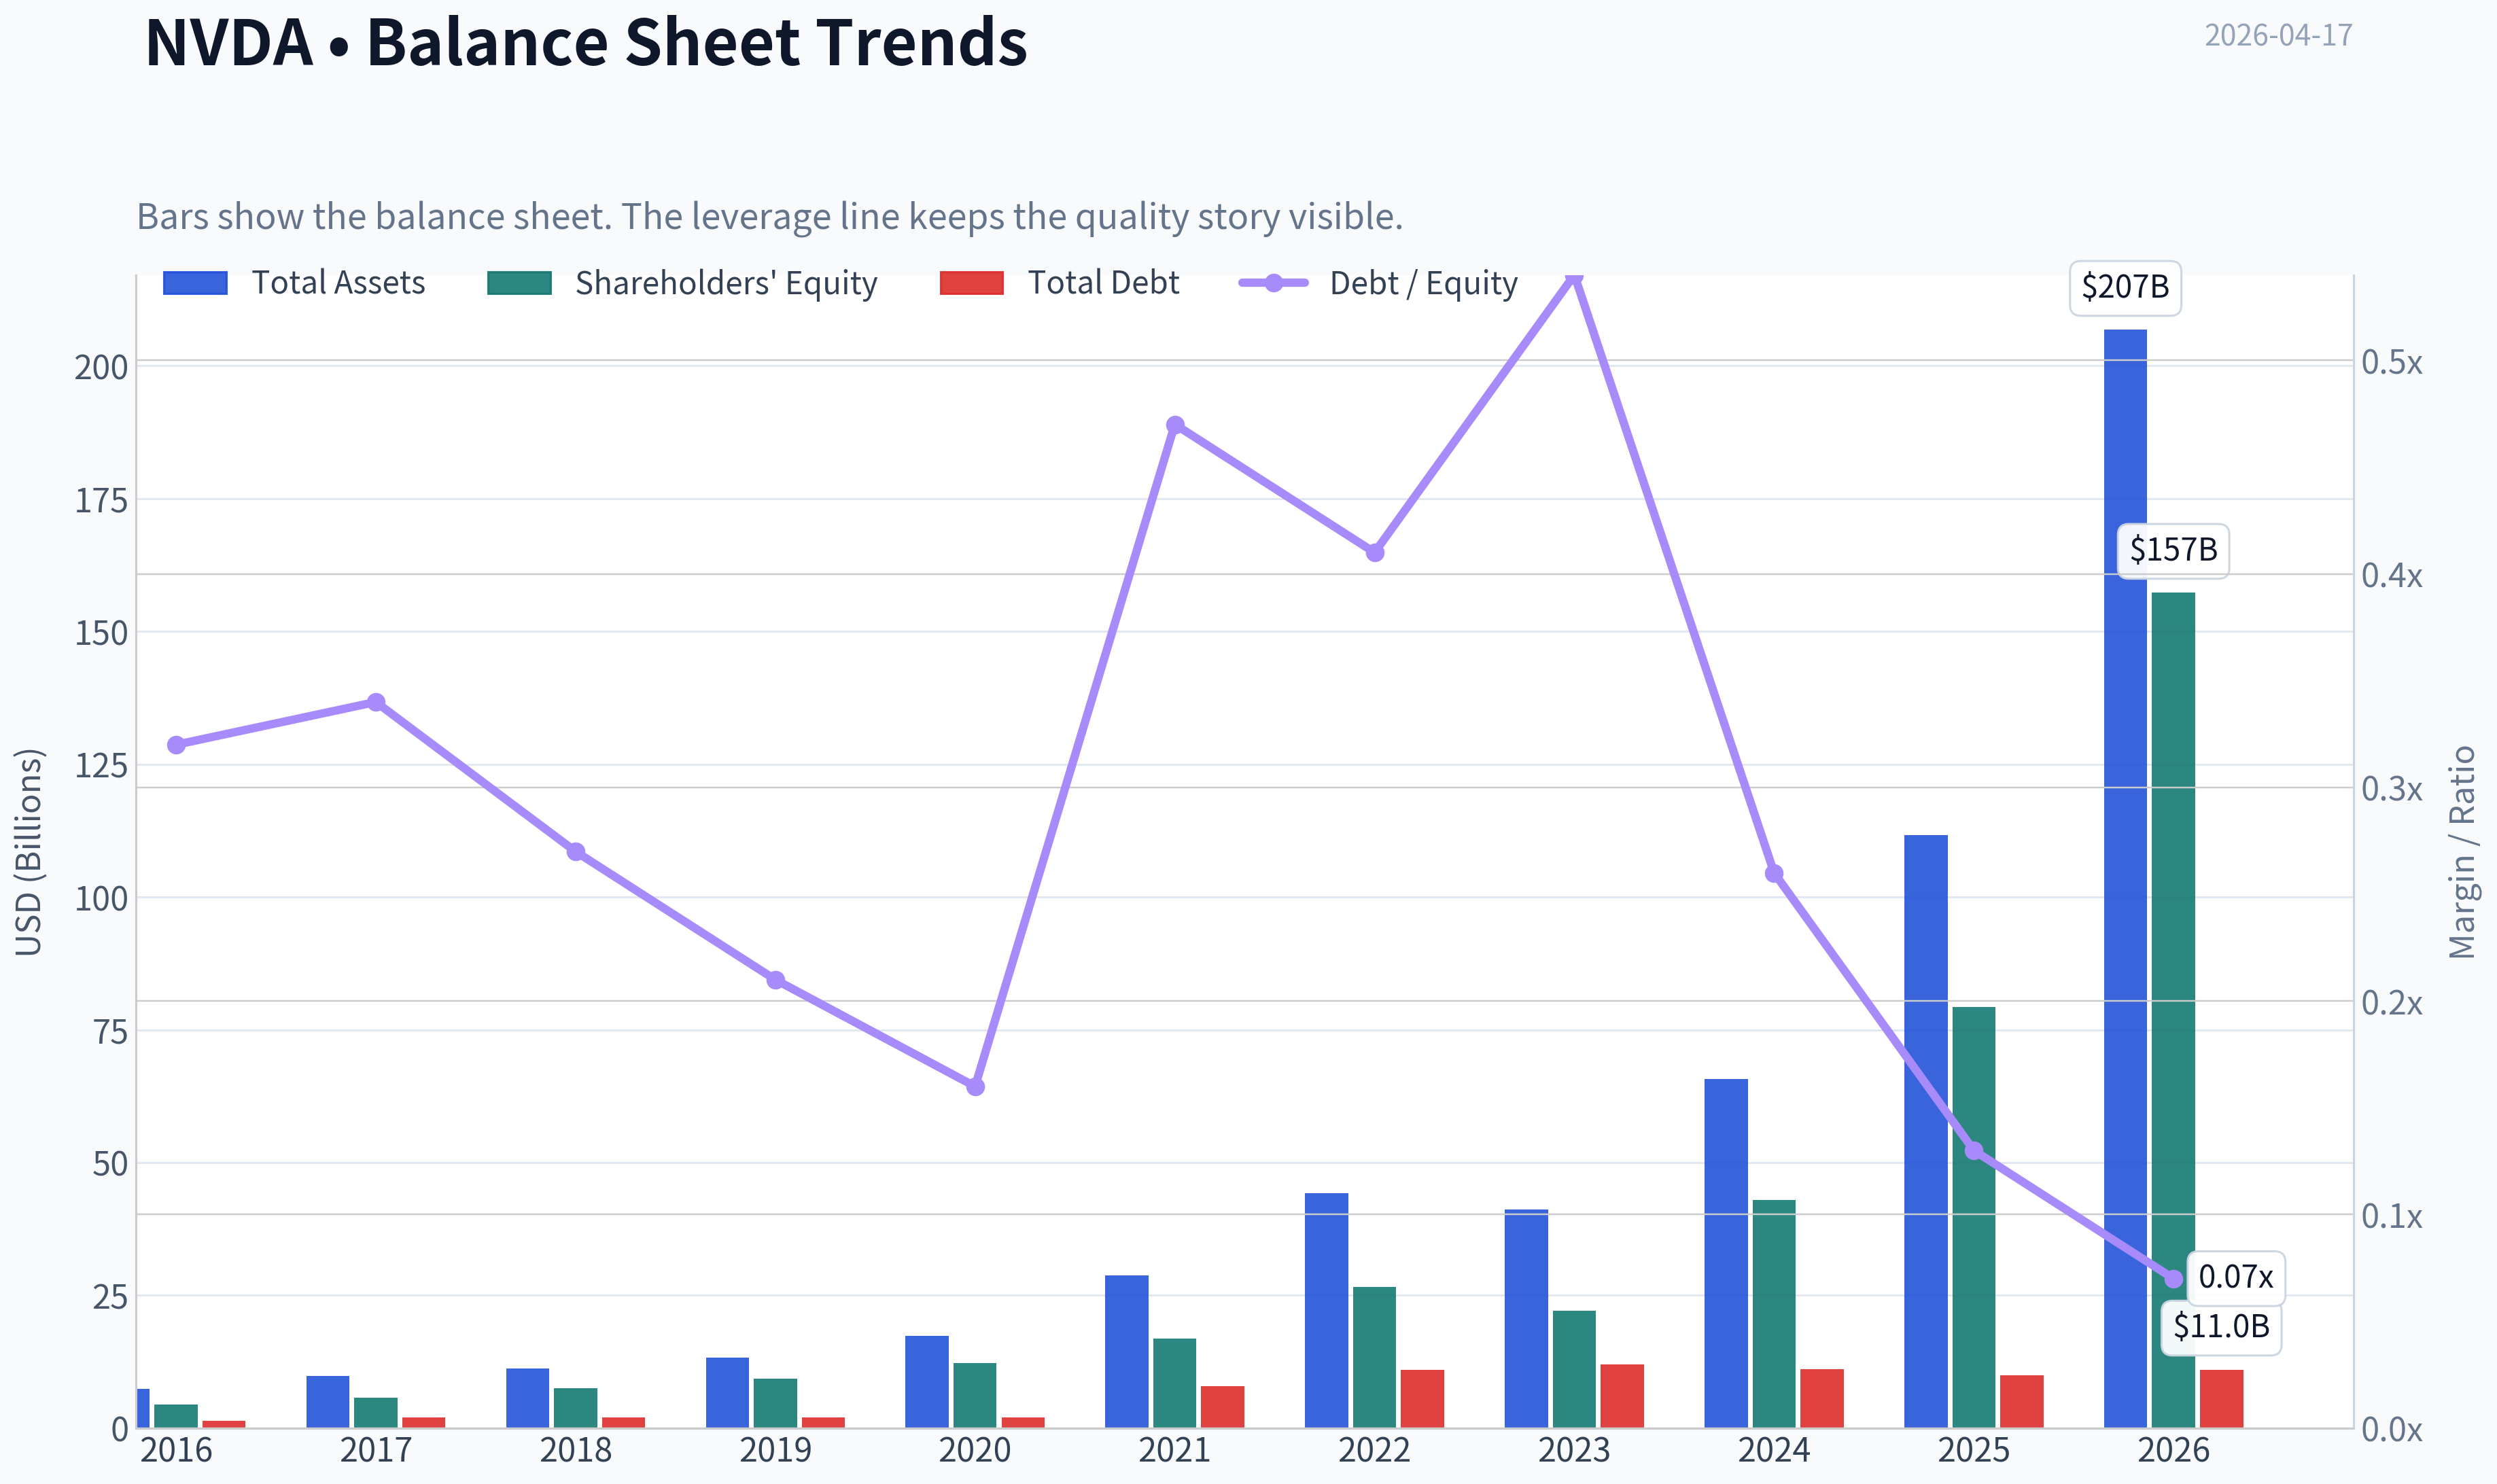Click the 2018 Total Assets blue bar

[527, 1398]
